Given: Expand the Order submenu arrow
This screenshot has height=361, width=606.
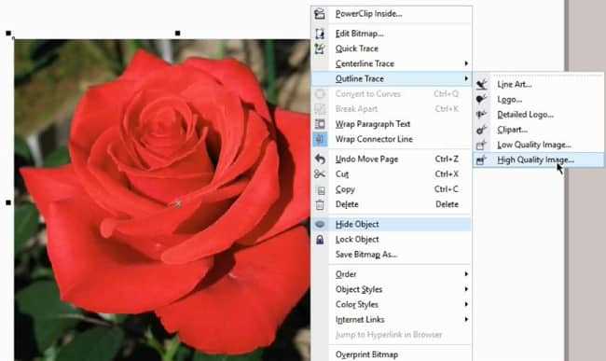Looking at the screenshot, I should pyautogui.click(x=466, y=274).
